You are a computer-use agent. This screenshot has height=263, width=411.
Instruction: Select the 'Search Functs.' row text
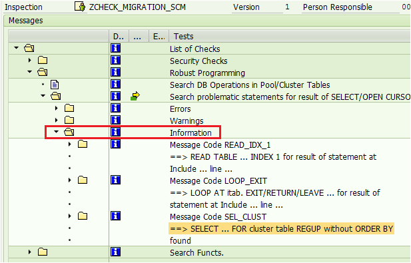click(x=197, y=253)
